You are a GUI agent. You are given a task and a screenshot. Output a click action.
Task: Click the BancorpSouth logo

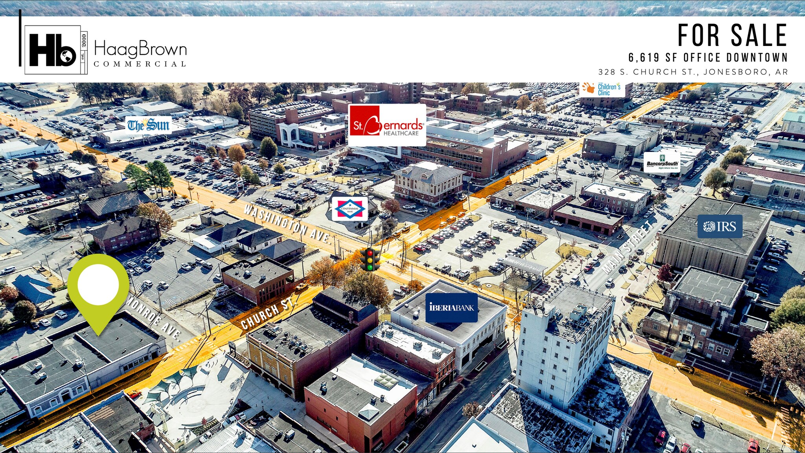tap(662, 162)
